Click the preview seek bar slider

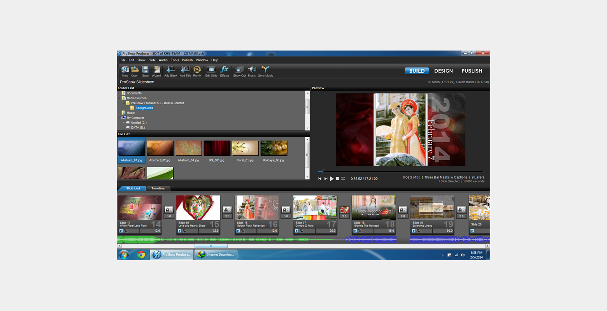click(x=323, y=171)
